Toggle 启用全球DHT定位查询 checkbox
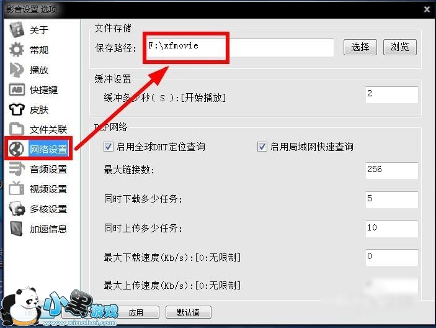The height and width of the screenshot is (328, 436). [x=108, y=147]
